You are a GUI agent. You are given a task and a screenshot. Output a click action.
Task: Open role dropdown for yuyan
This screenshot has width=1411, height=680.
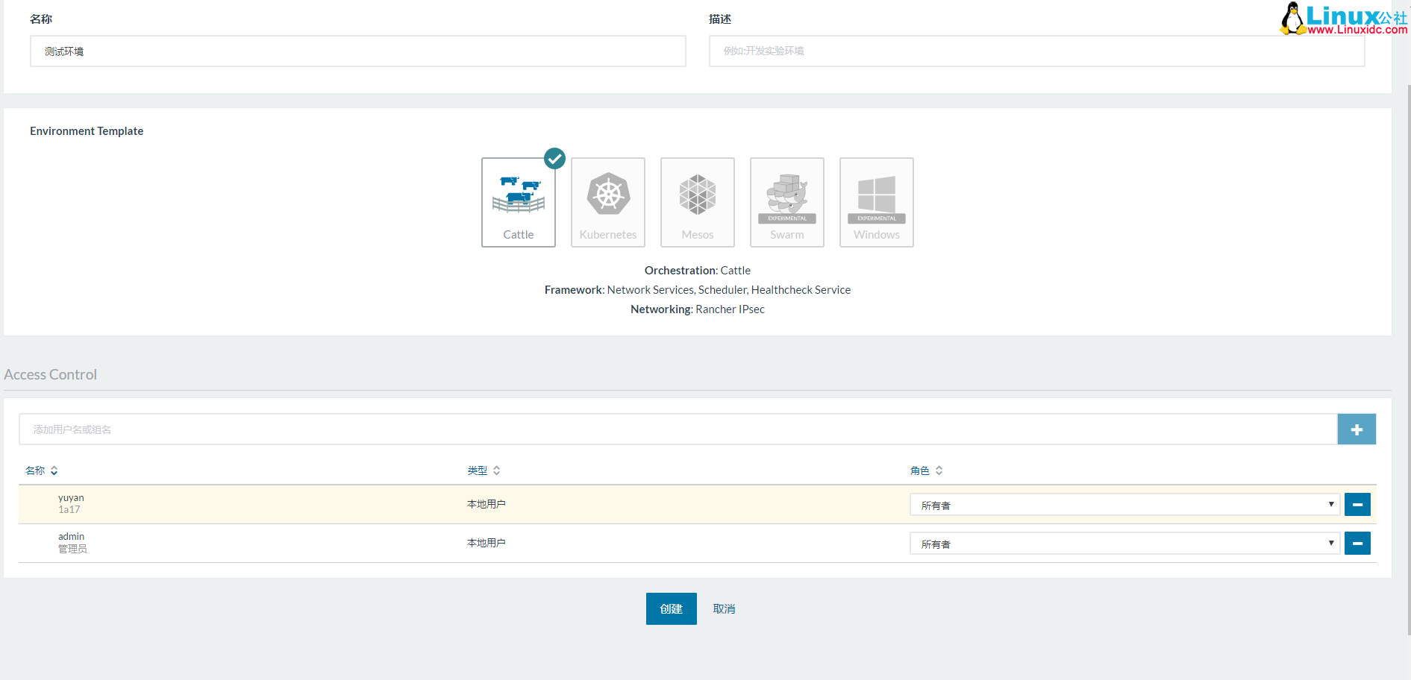point(1124,505)
